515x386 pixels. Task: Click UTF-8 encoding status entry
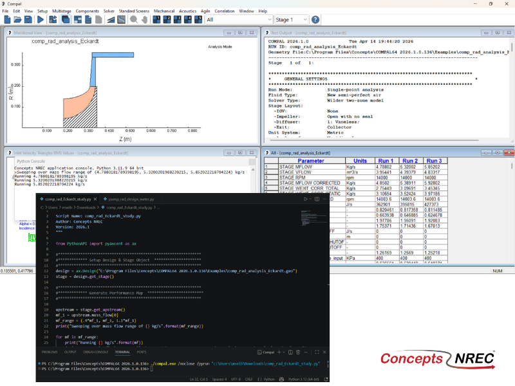click(236, 380)
